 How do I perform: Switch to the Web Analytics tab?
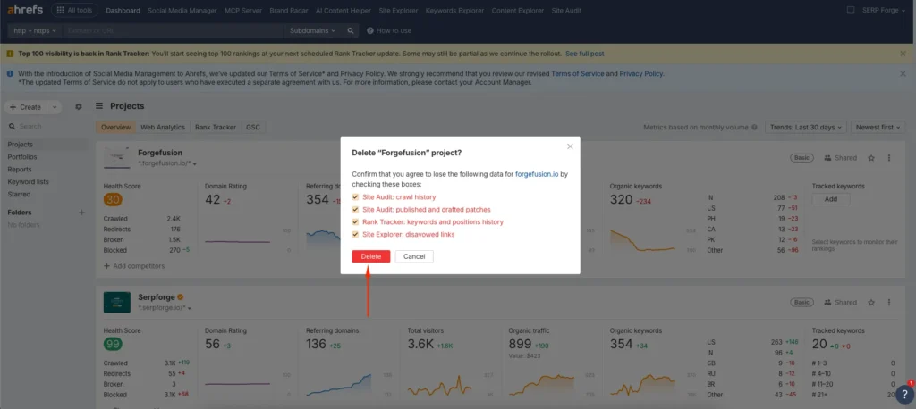(x=163, y=127)
